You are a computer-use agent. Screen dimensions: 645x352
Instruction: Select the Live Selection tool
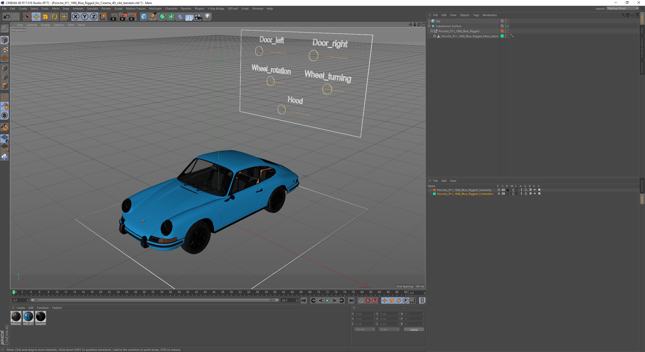pyautogui.click(x=27, y=17)
